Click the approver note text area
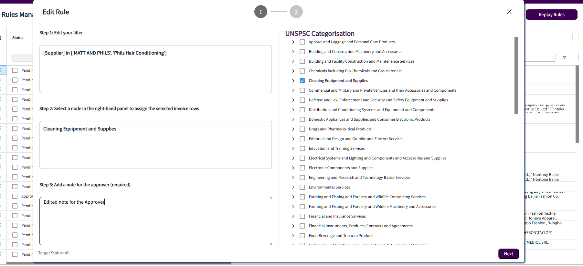583x266 pixels. 156,221
